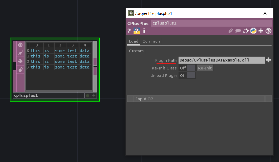
Task: Switch to the Load tab
Action: [134, 41]
